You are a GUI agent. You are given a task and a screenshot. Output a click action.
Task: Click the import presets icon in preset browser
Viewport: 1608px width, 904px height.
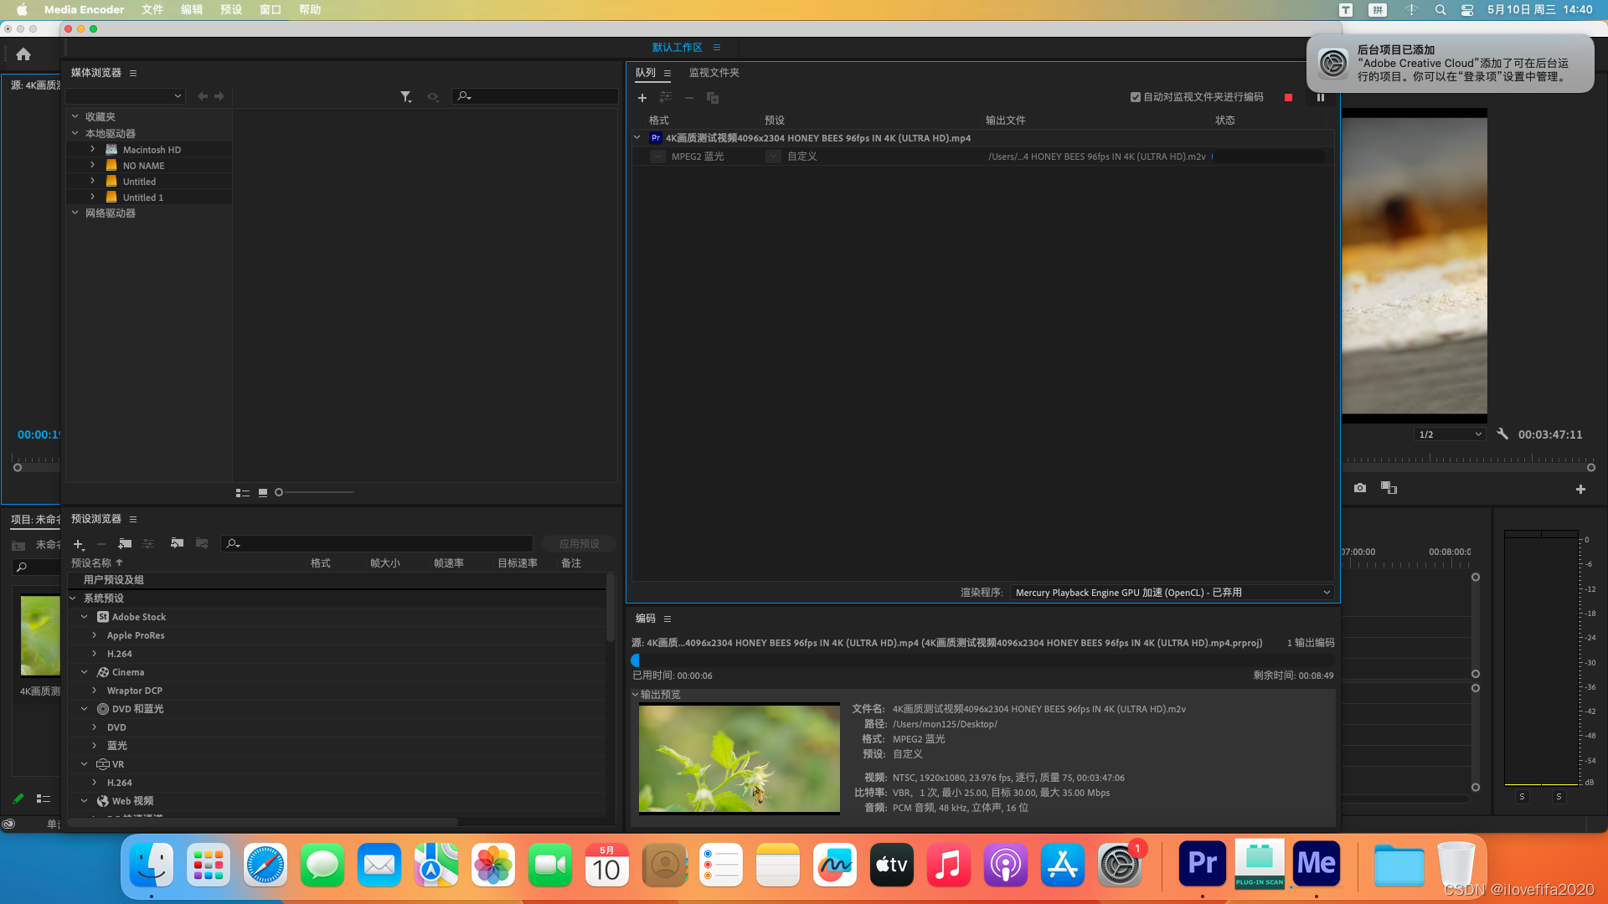tap(177, 543)
